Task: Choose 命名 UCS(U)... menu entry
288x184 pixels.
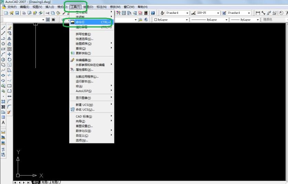Action: [x=92, y=110]
